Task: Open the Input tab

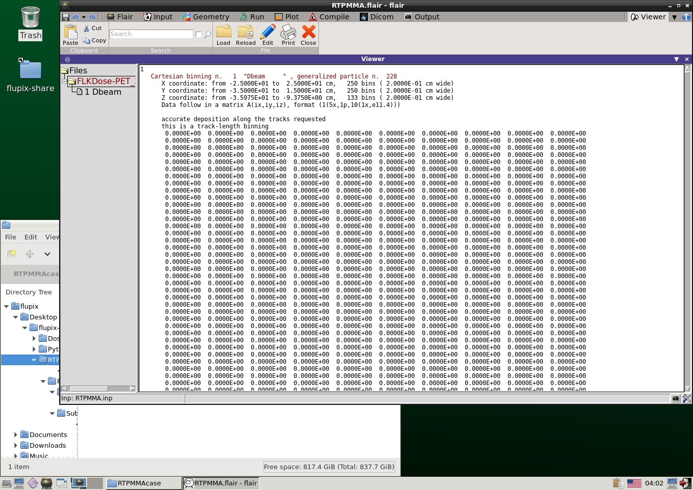Action: coord(157,17)
